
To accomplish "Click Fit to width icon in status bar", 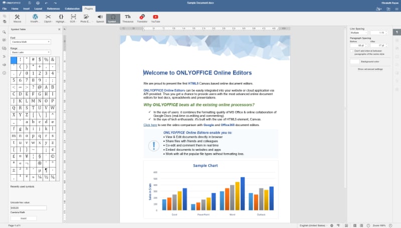I will coord(361,225).
